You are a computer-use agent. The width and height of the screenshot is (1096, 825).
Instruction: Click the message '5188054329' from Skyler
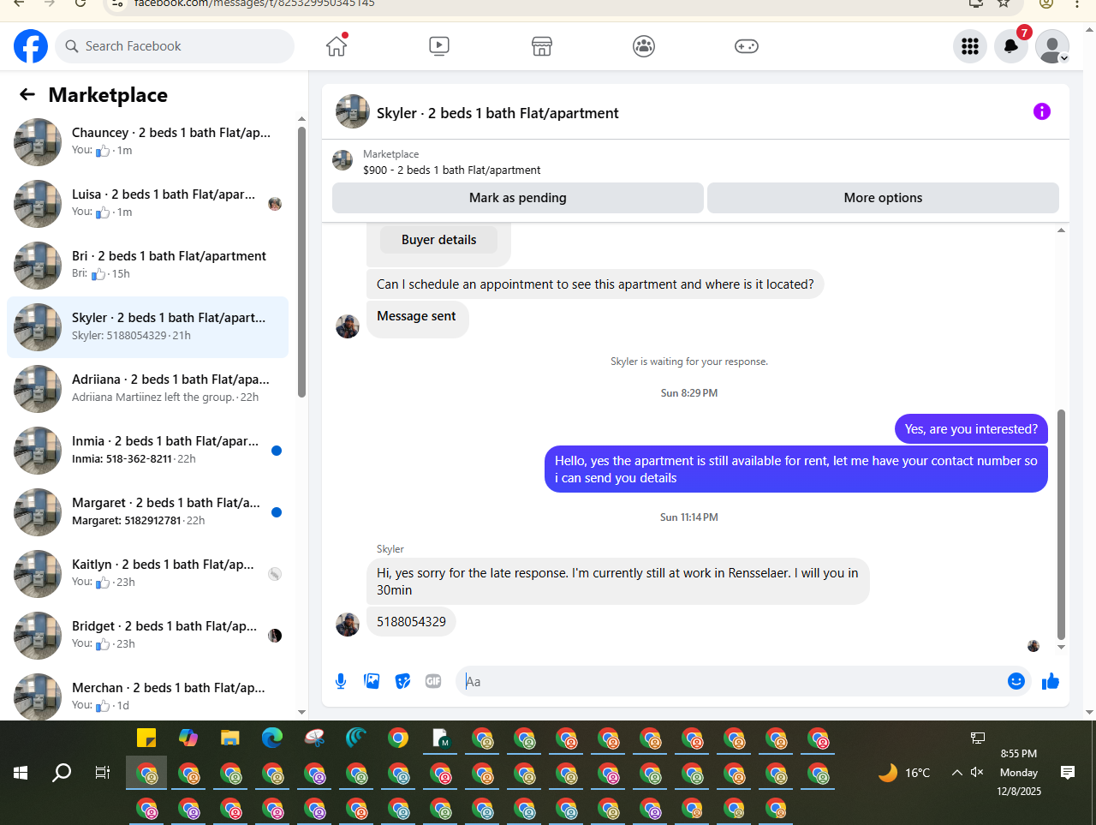(411, 622)
